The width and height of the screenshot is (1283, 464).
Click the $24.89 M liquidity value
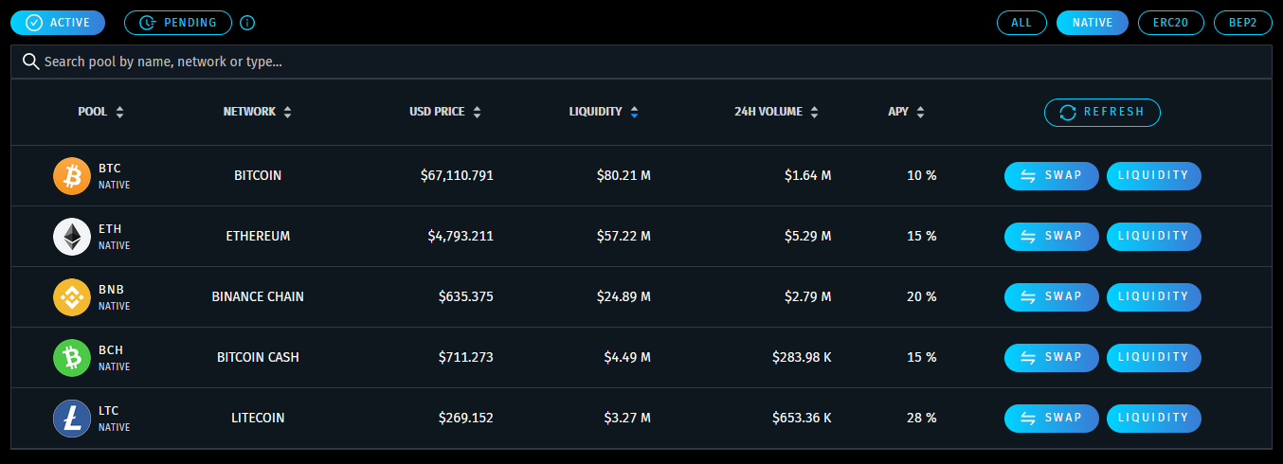click(623, 297)
